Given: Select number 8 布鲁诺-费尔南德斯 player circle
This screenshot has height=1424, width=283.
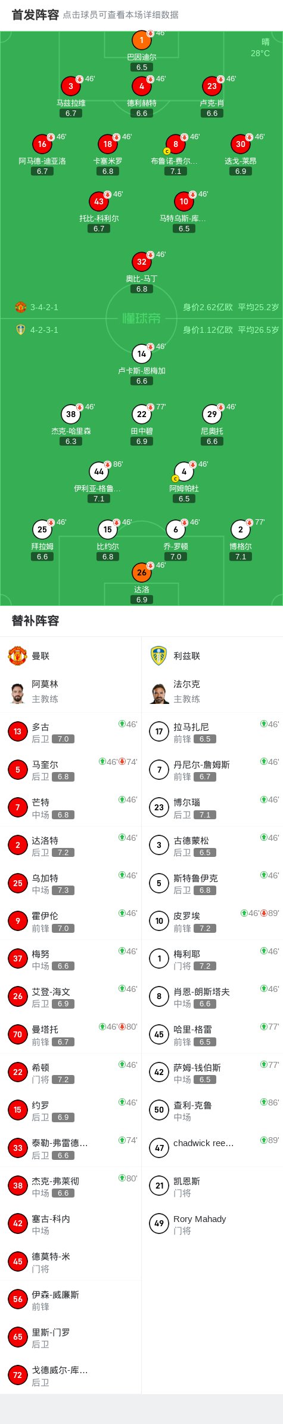Looking at the screenshot, I should [x=176, y=144].
